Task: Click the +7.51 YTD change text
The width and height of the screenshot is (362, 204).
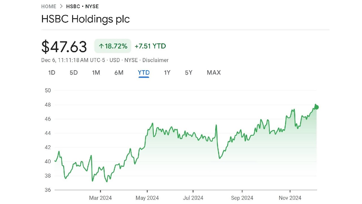Action: click(x=150, y=46)
